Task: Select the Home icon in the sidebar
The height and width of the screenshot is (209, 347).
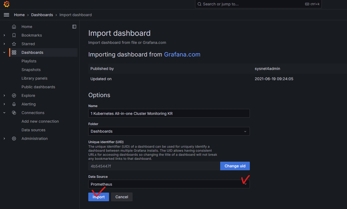Action: (14, 26)
